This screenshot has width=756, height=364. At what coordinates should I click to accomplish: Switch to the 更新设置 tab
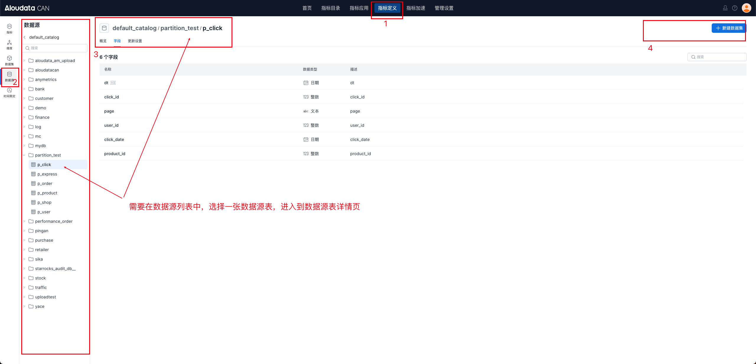135,41
